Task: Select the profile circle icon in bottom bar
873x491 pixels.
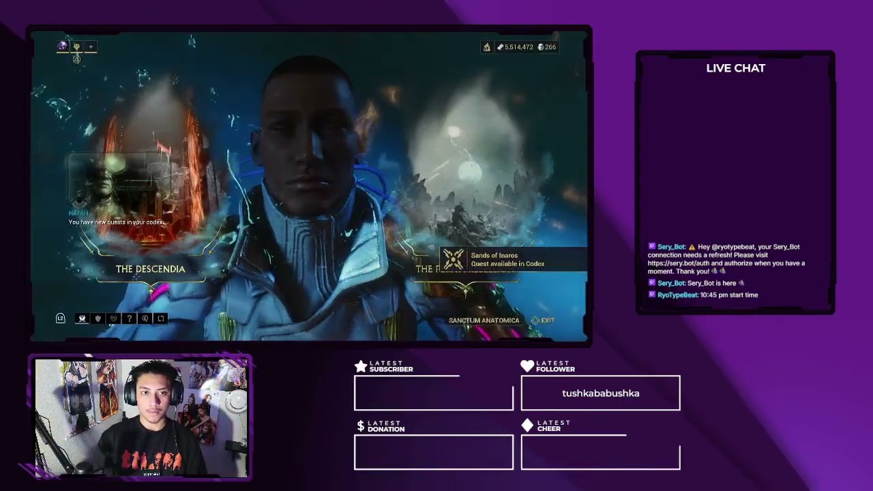Action: coord(145,318)
